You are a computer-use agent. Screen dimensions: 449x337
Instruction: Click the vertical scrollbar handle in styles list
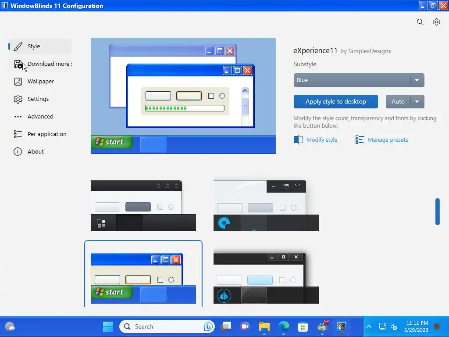tap(437, 212)
